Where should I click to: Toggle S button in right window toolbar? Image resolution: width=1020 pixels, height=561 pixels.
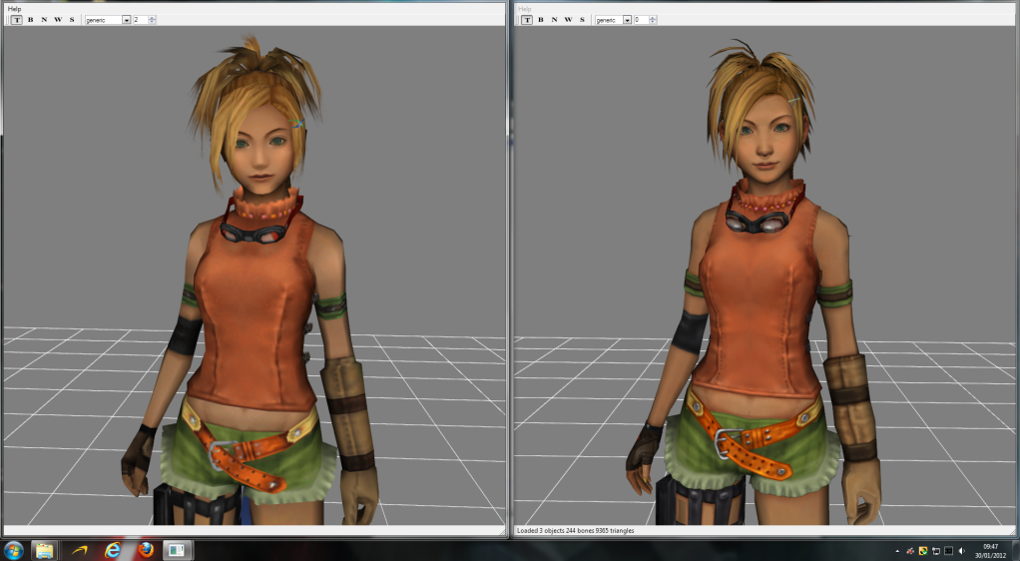click(582, 20)
